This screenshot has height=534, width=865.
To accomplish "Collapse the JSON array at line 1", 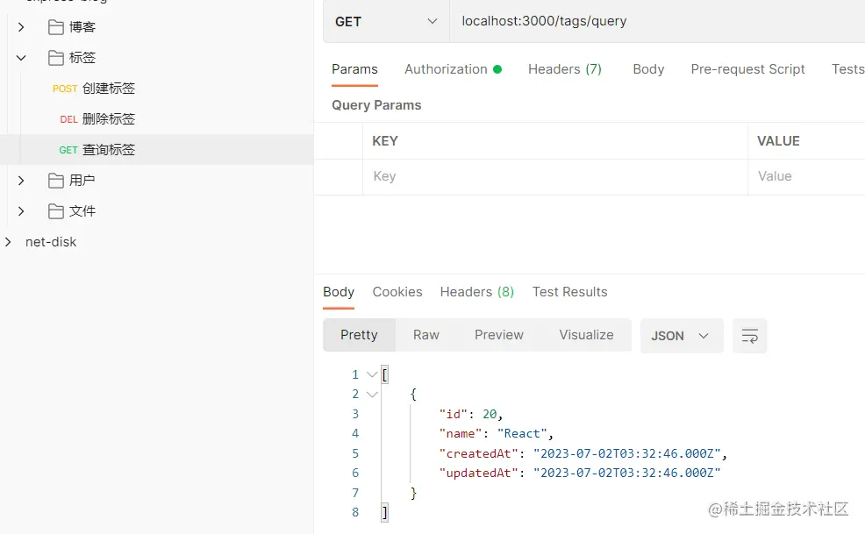I will click(372, 374).
